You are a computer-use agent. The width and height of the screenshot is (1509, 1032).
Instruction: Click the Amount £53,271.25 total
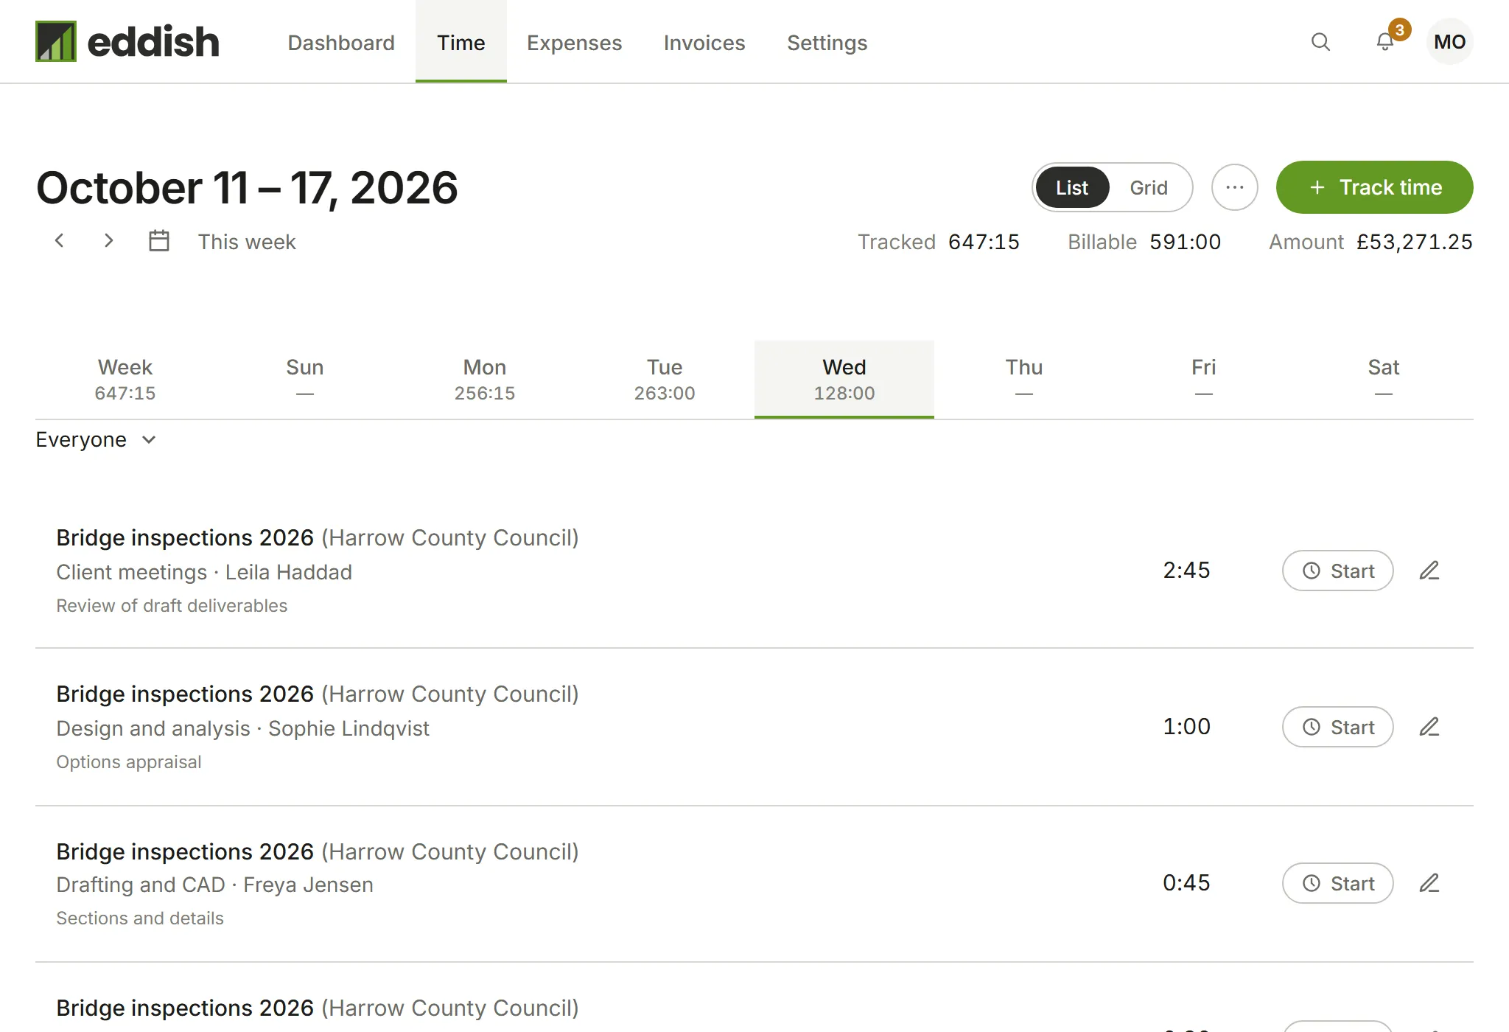1370,242
